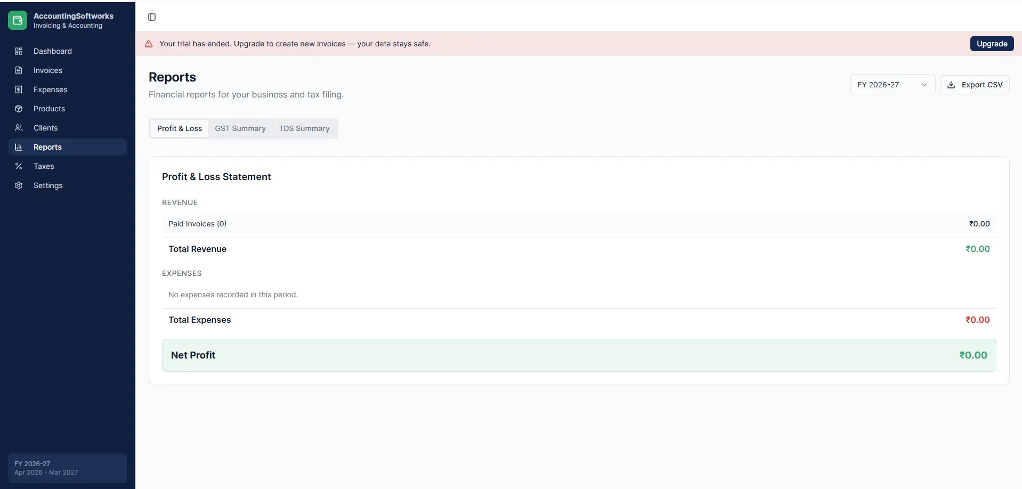Screen dimensions: 1022x489
Task: Navigate to Products
Action: [x=67, y=109]
